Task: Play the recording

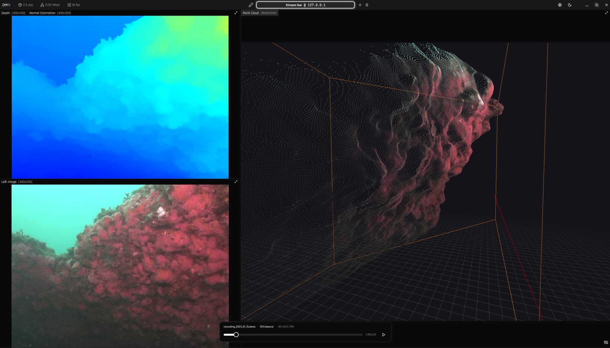Action: point(383,335)
